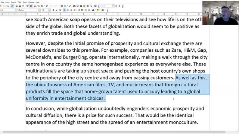Click the Undo arrow icon
The image size is (239, 134).
click(51, 6)
